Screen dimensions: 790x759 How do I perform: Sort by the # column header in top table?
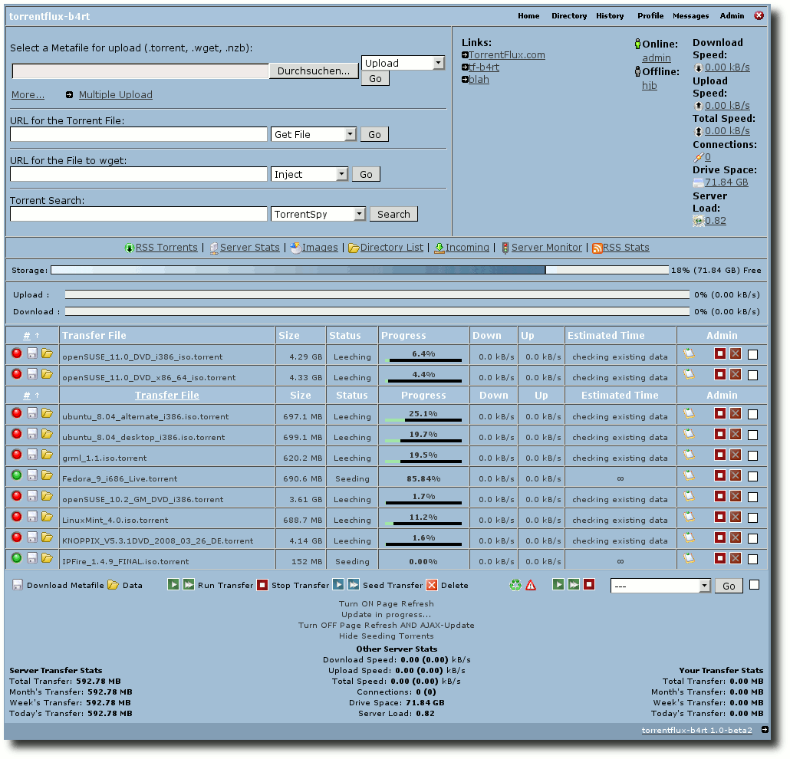27,336
